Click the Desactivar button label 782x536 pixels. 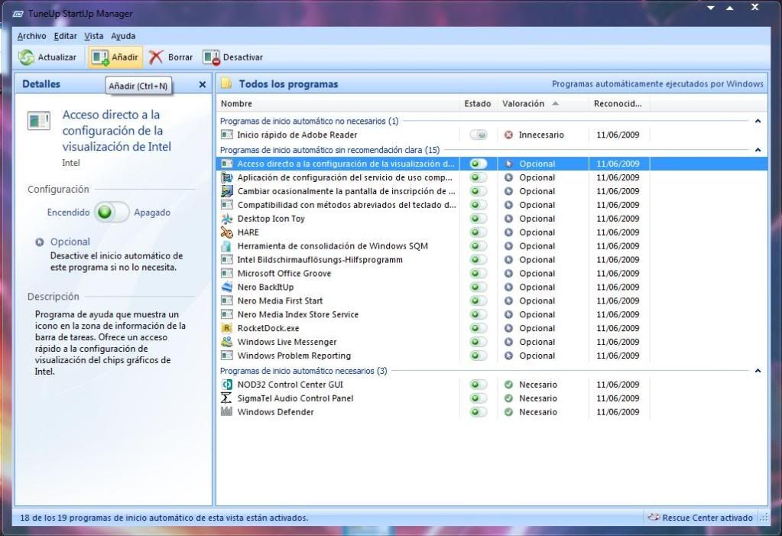243,57
